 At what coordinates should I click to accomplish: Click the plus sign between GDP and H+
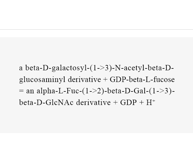pyautogui.click(x=141, y=102)
